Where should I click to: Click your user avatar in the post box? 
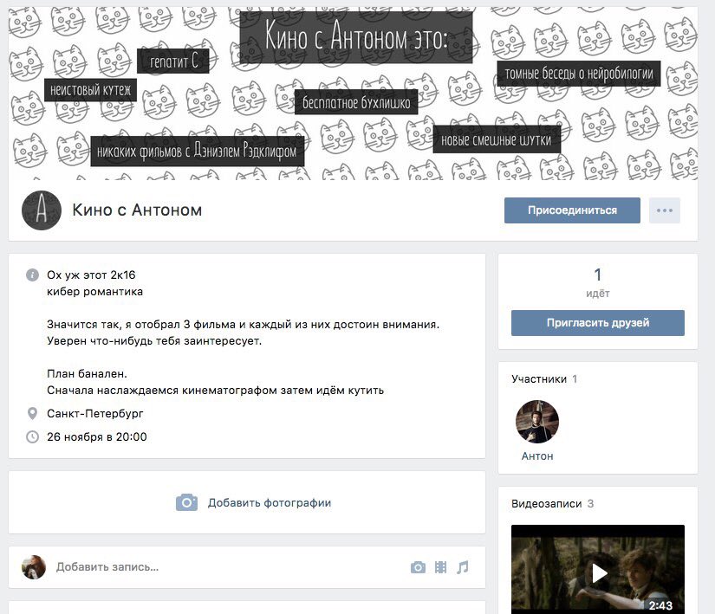click(x=34, y=567)
